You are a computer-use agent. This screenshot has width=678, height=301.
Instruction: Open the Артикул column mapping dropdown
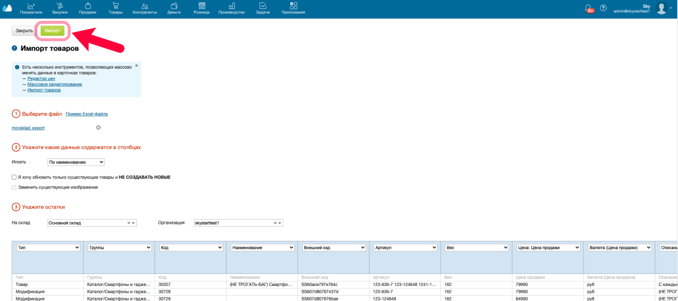click(406, 248)
